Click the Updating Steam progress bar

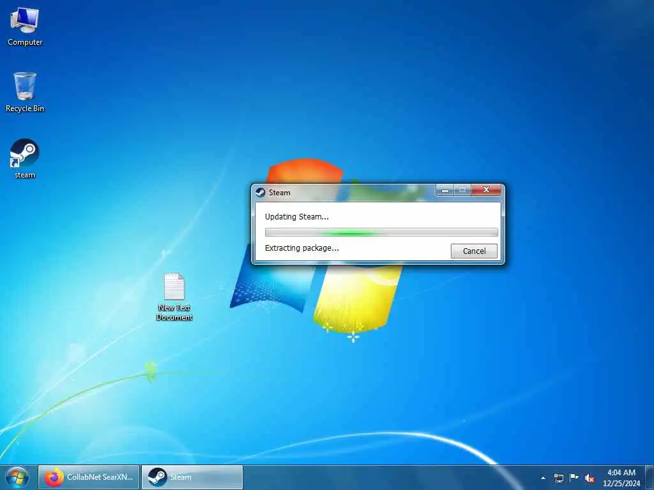point(381,232)
